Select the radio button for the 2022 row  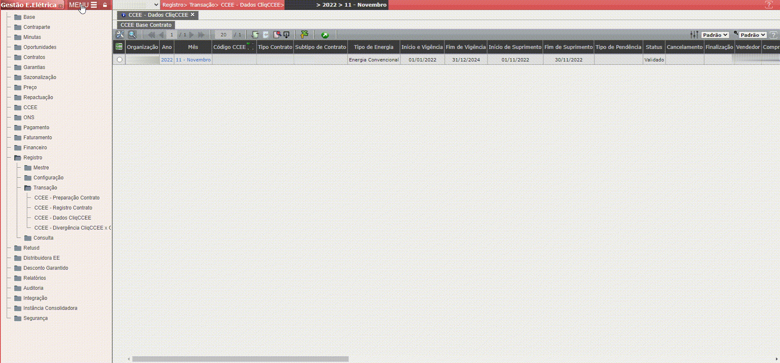point(120,60)
